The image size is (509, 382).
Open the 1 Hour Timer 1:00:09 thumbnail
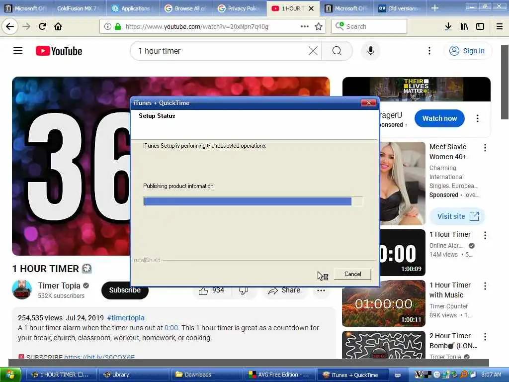pyautogui.click(x=403, y=252)
